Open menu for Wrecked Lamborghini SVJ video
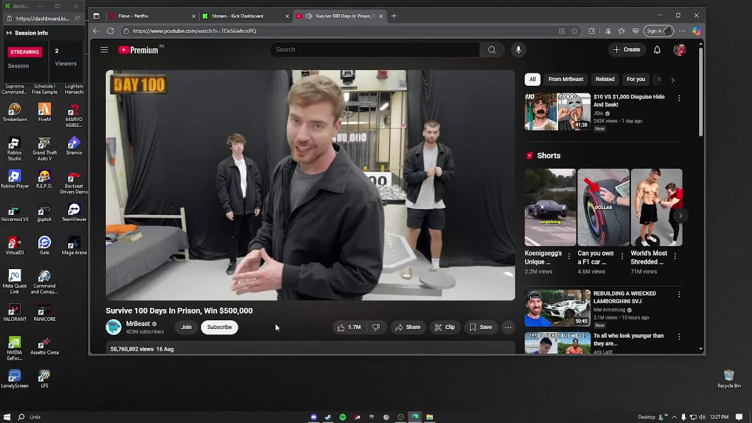The width and height of the screenshot is (752, 423). point(679,294)
